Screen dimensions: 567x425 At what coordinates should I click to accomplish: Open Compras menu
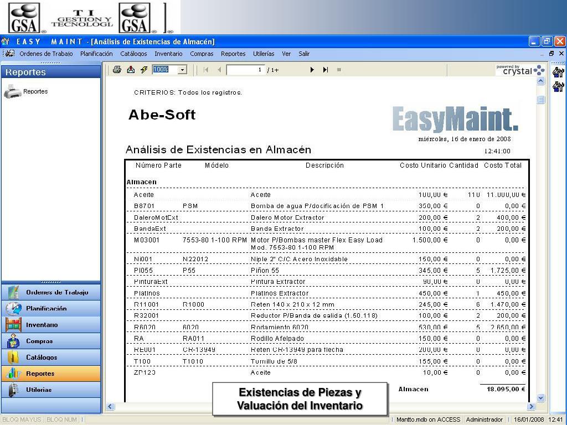202,54
